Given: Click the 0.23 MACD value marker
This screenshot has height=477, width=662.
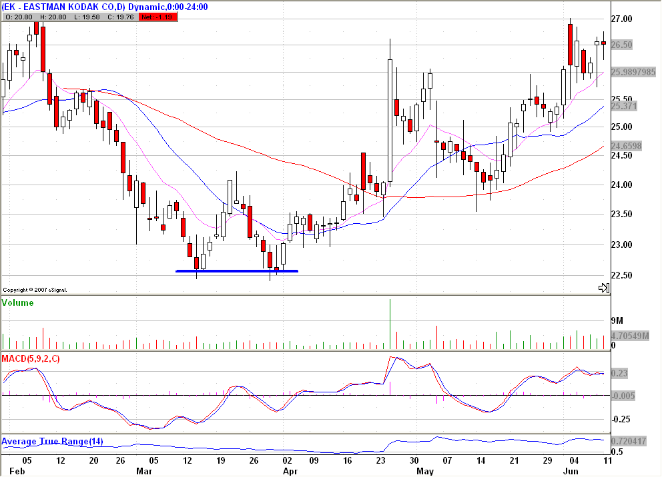Looking at the screenshot, I should [x=619, y=373].
